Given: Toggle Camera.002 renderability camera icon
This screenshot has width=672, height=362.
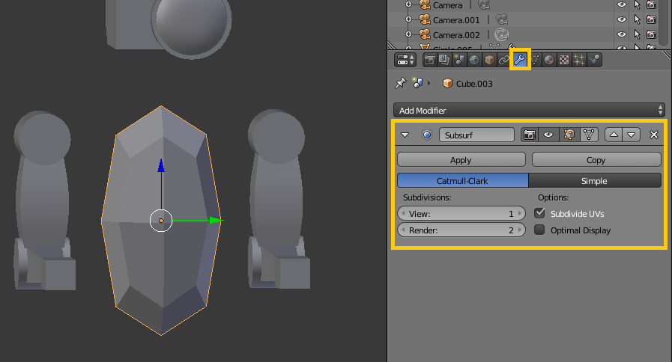Looking at the screenshot, I should click(x=652, y=34).
